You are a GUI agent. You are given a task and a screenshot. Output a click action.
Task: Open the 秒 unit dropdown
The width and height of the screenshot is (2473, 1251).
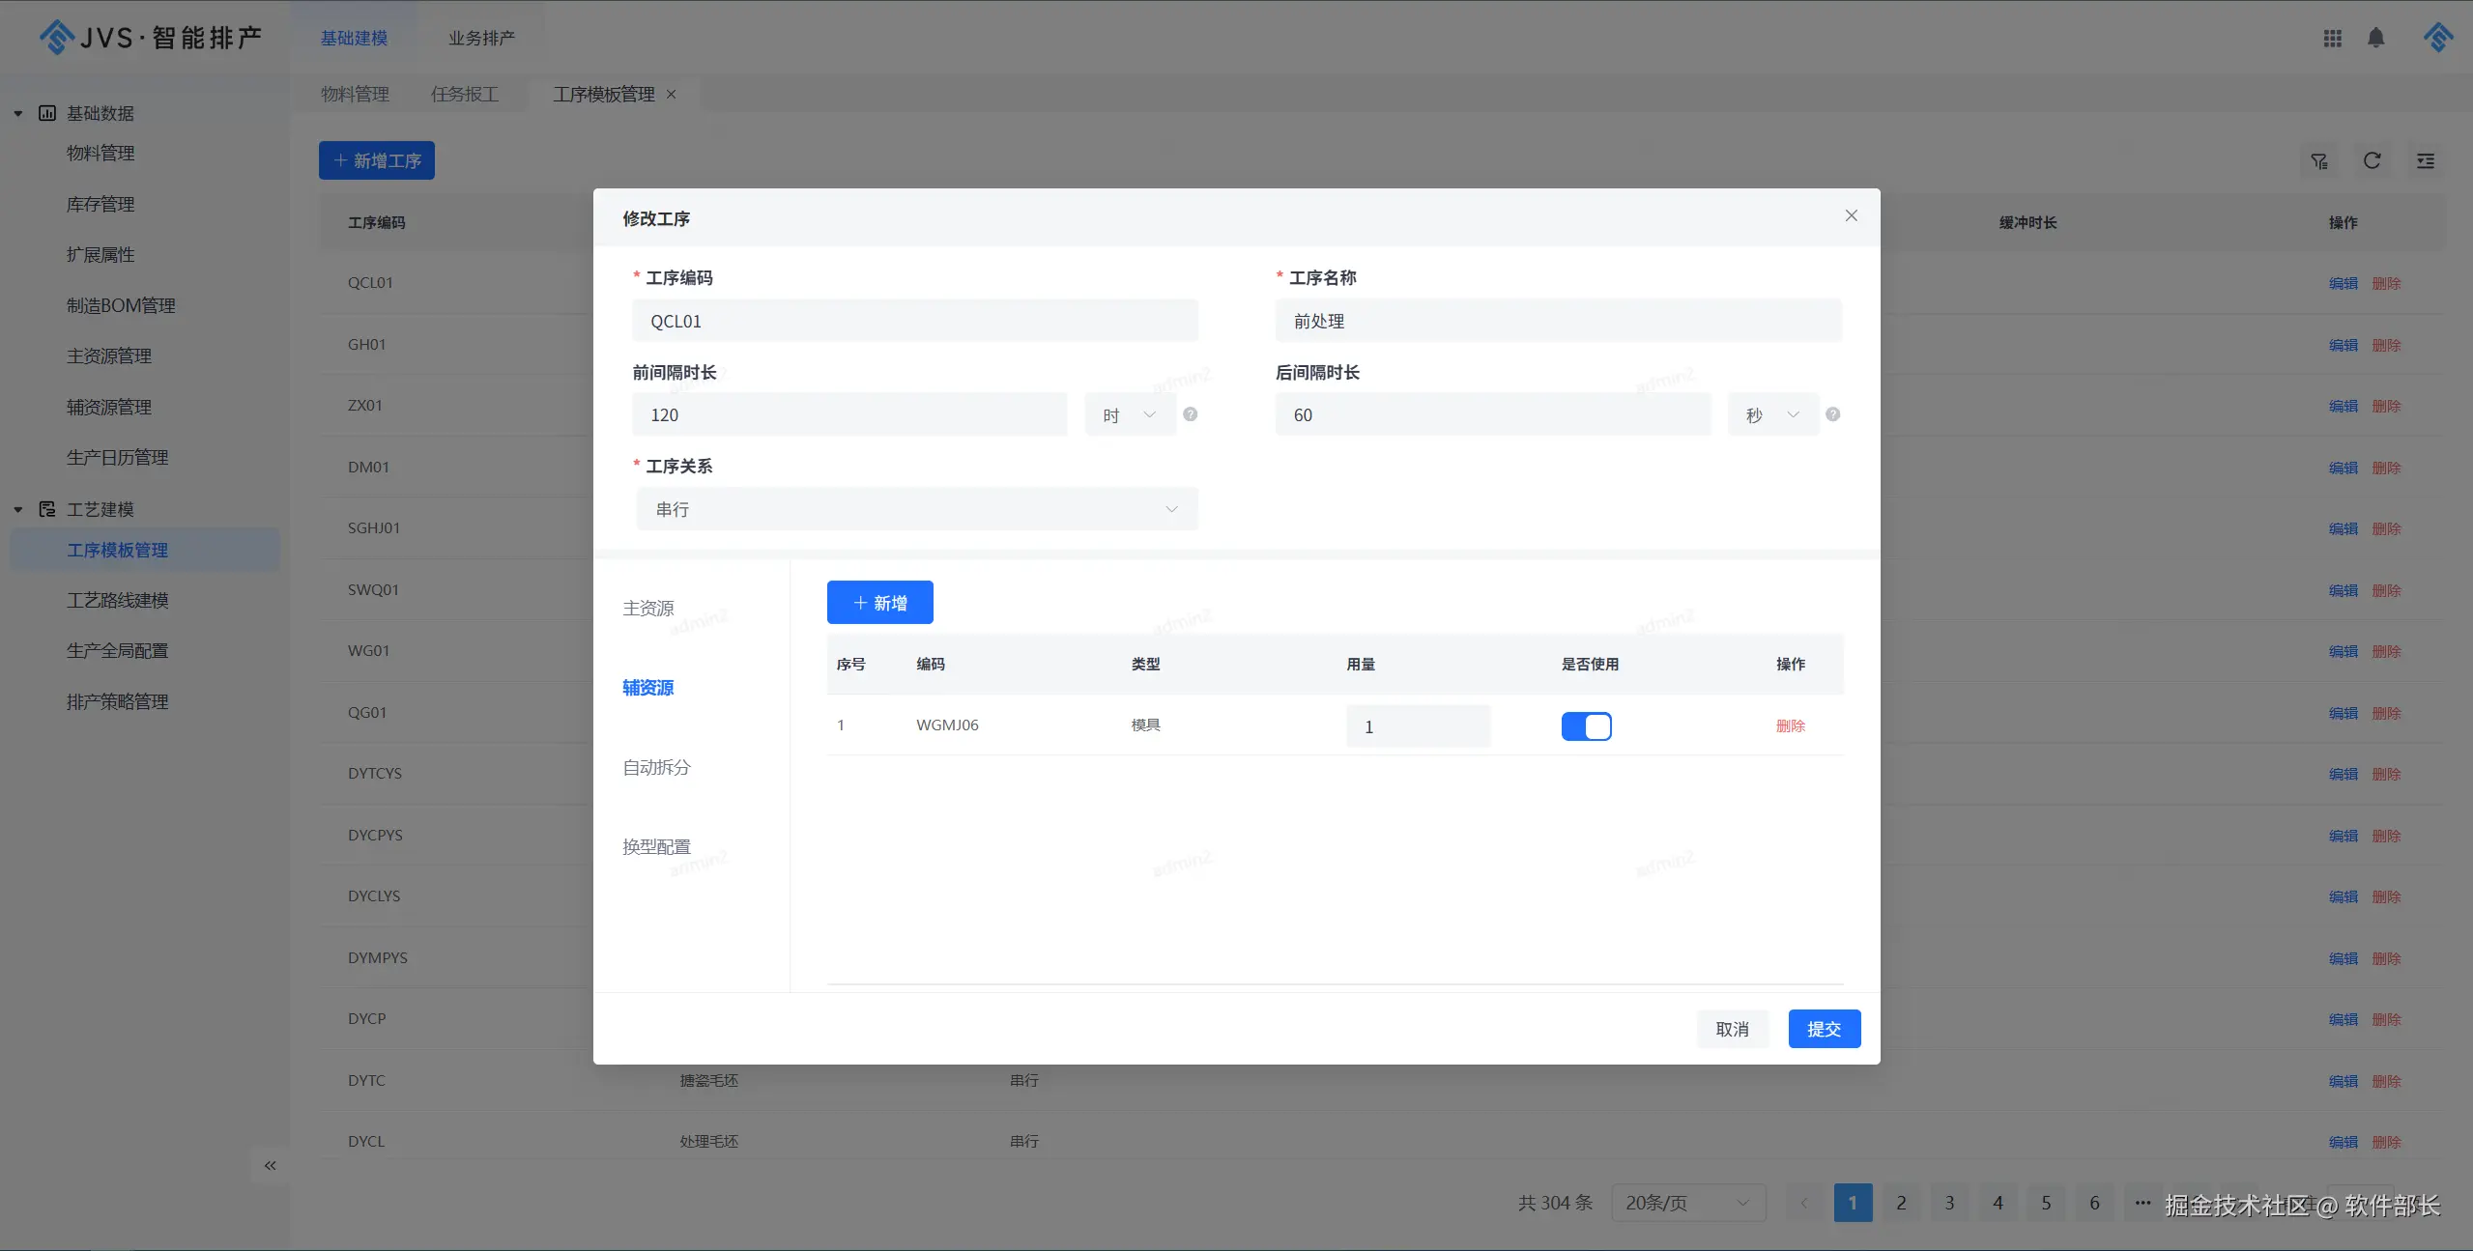point(1772,414)
